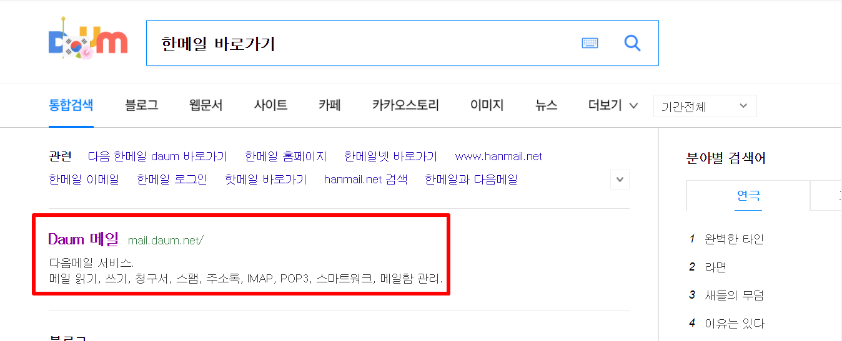Screen dimensions: 842x341
Task: Select the 연극 category tab
Action: click(x=748, y=195)
